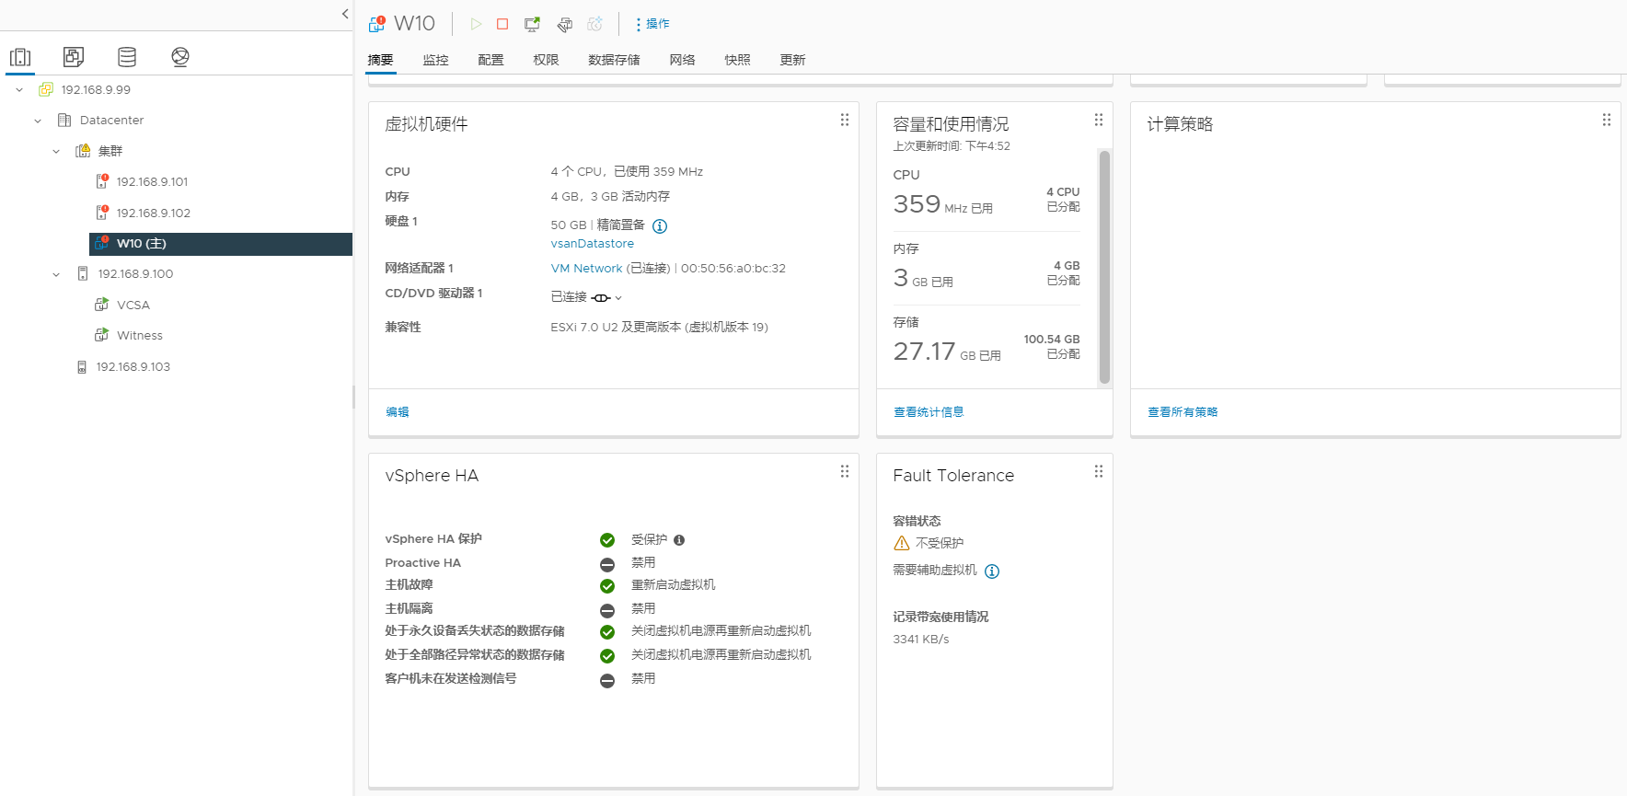The image size is (1627, 796).
Task: Open options of 虚拟机硬件 card
Action: pyautogui.click(x=845, y=120)
